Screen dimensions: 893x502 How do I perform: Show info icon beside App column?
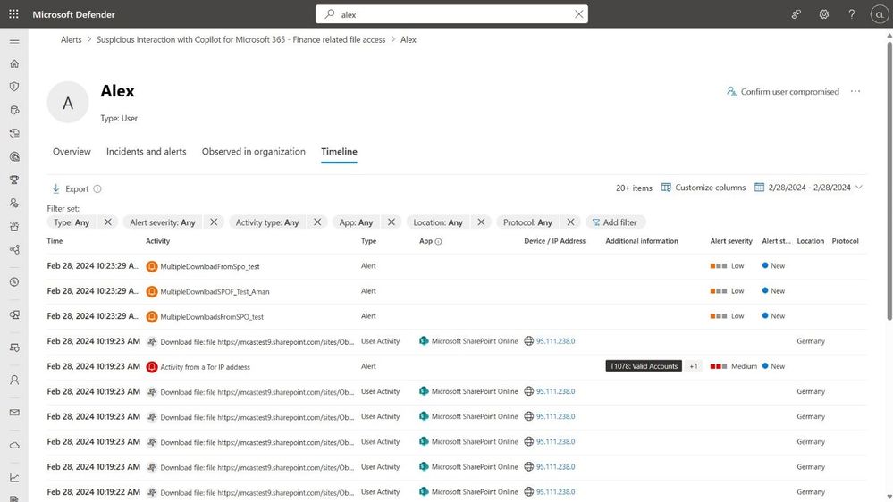click(x=438, y=241)
